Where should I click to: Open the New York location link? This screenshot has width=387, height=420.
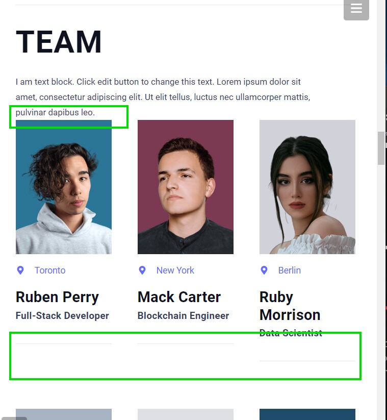175,270
